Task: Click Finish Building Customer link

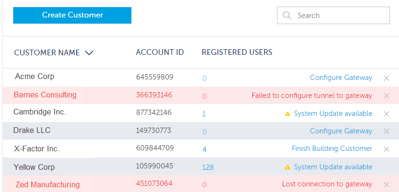Action: (x=332, y=148)
